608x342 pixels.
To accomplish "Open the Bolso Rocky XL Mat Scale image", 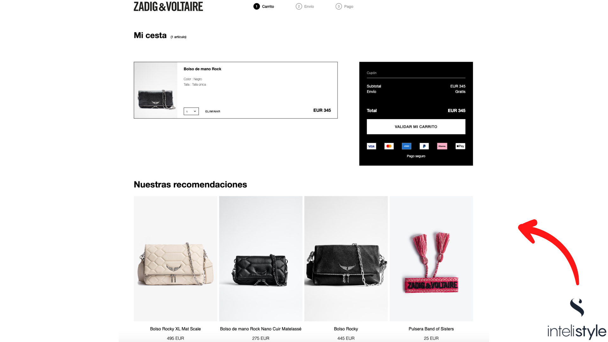I will [x=175, y=259].
